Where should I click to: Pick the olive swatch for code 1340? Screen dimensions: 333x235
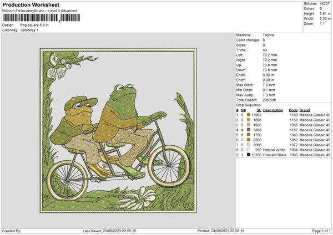(x=249, y=135)
